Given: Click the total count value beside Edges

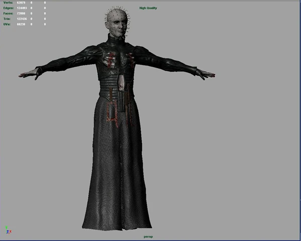Looking at the screenshot, I should 22,8.
